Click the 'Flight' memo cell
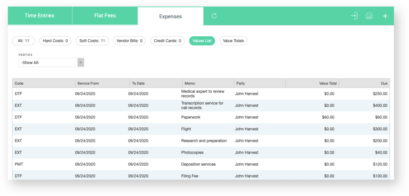409x196 pixels. coord(186,129)
